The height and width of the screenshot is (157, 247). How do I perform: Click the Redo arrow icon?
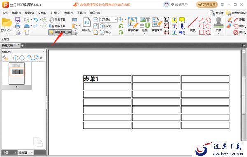[36, 26]
